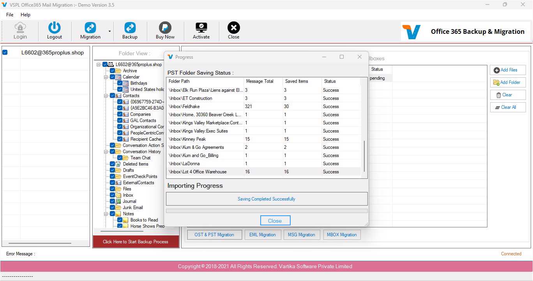
Task: Uncheck the L6602@365proplus.shop account checkbox in left list
Action: coord(5,52)
